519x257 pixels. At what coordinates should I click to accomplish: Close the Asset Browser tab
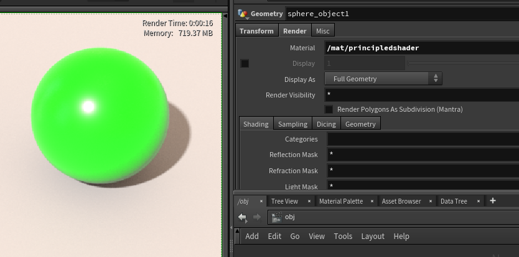coord(430,201)
